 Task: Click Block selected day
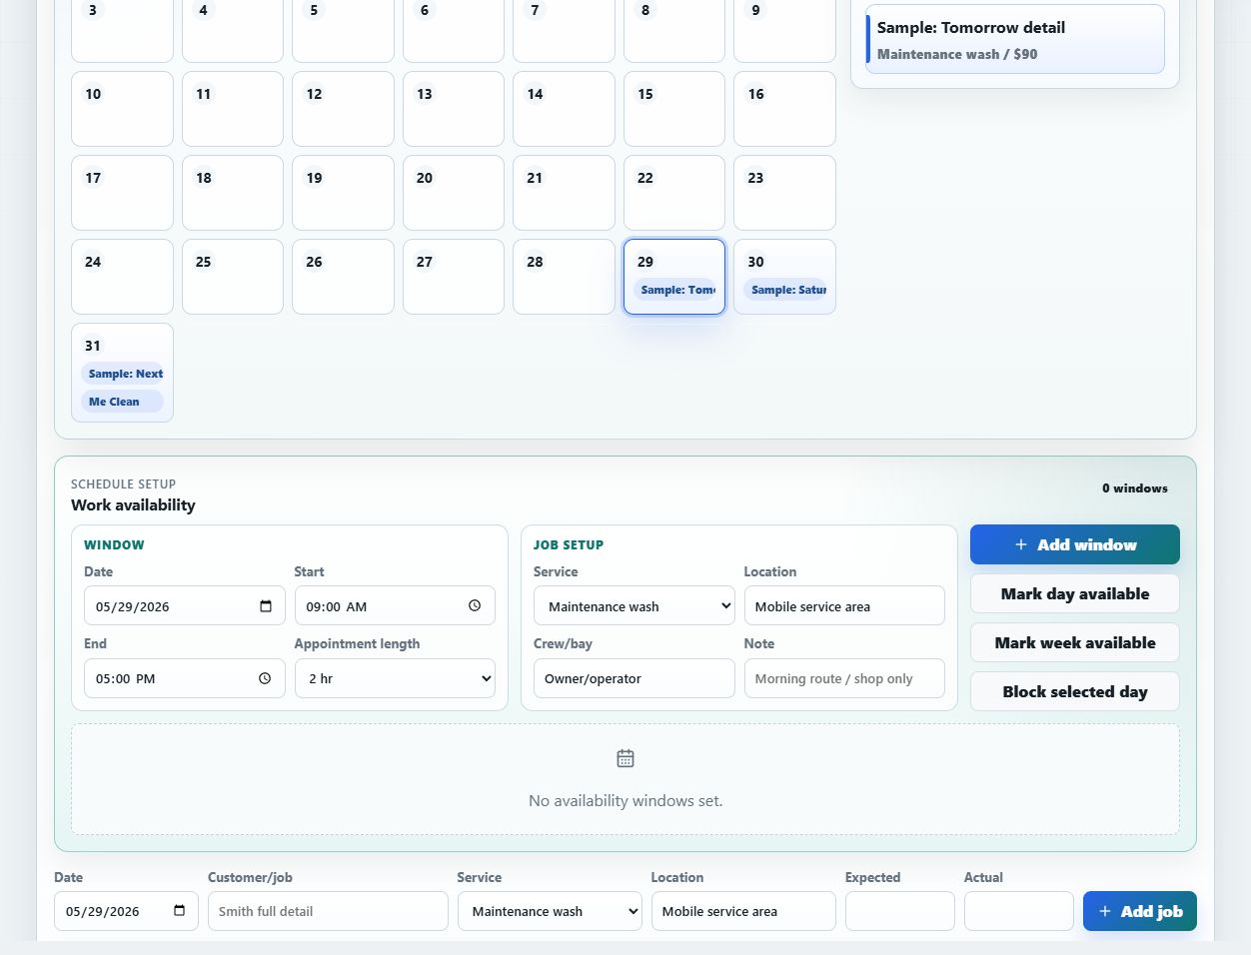pos(1075,691)
